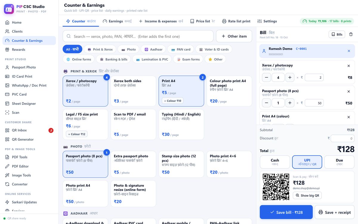This screenshot has width=358, height=224.
Task: Show the big QR code
Action: pyautogui.click(x=307, y=195)
